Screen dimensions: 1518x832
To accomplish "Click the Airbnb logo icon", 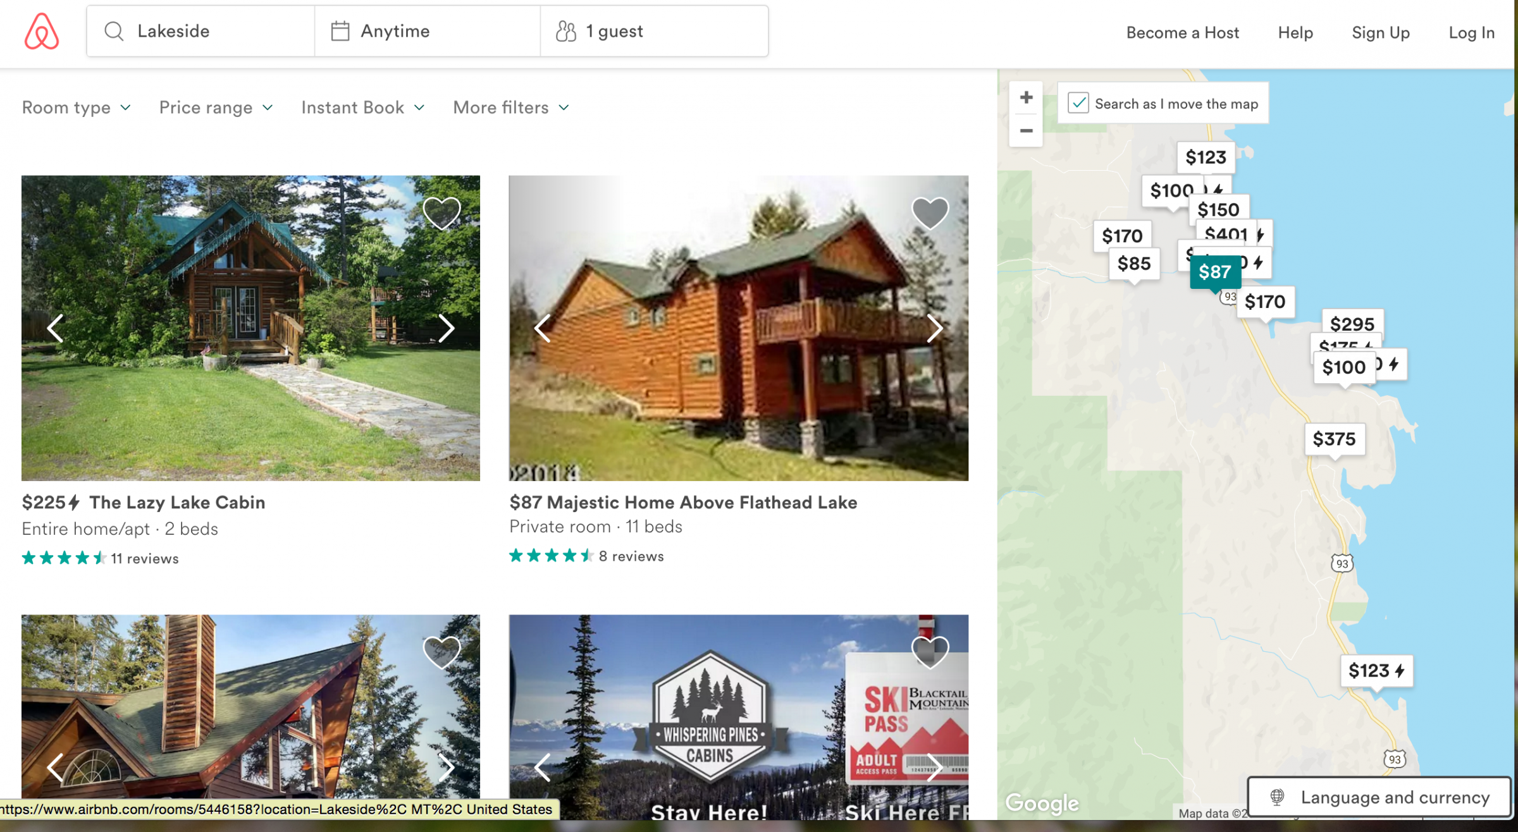I will [x=42, y=32].
